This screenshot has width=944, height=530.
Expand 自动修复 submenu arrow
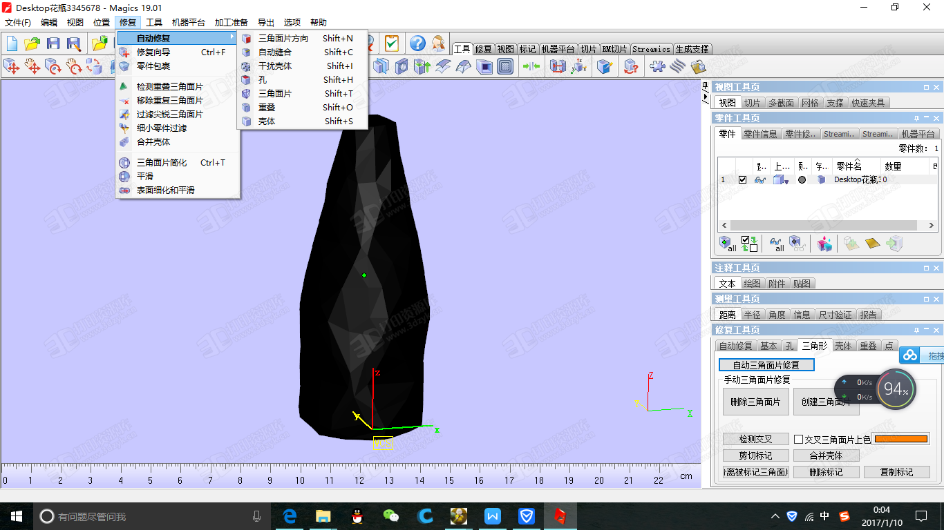point(232,38)
